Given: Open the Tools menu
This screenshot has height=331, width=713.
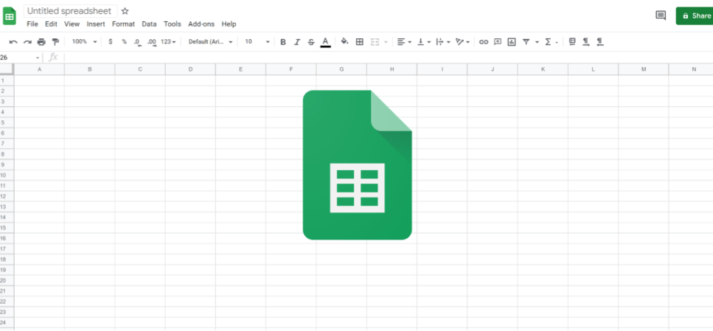Looking at the screenshot, I should click(173, 24).
